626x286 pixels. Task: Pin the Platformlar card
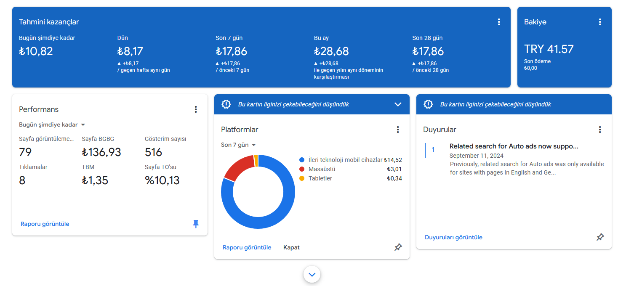point(398,247)
